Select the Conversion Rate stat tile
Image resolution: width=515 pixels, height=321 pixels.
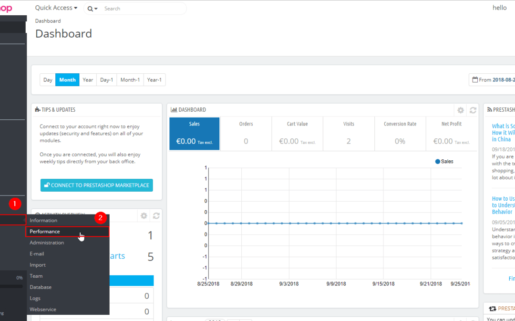pos(400,134)
